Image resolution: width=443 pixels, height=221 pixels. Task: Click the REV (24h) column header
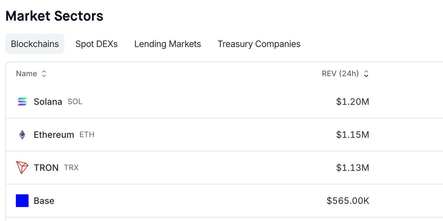(x=340, y=74)
